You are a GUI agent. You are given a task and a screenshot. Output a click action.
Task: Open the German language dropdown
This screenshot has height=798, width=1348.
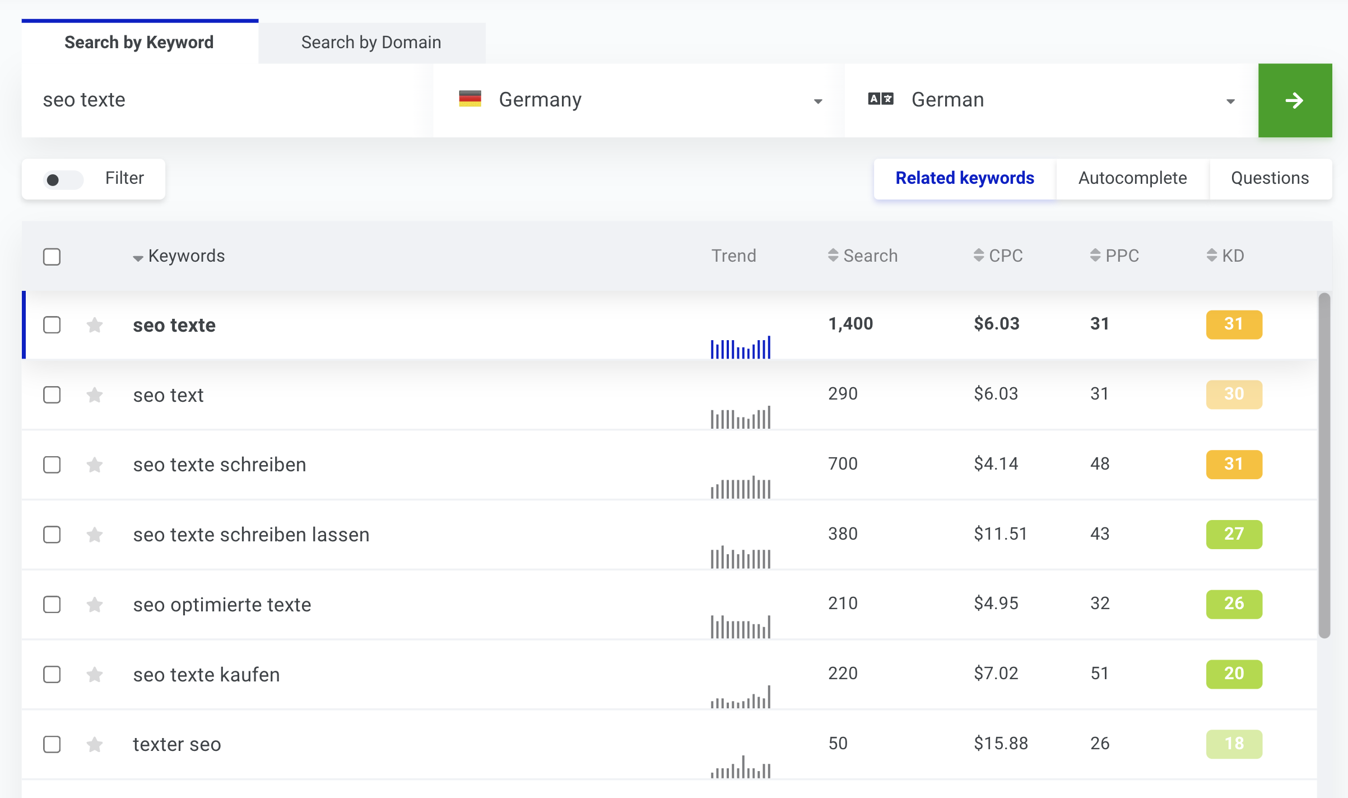1051,100
